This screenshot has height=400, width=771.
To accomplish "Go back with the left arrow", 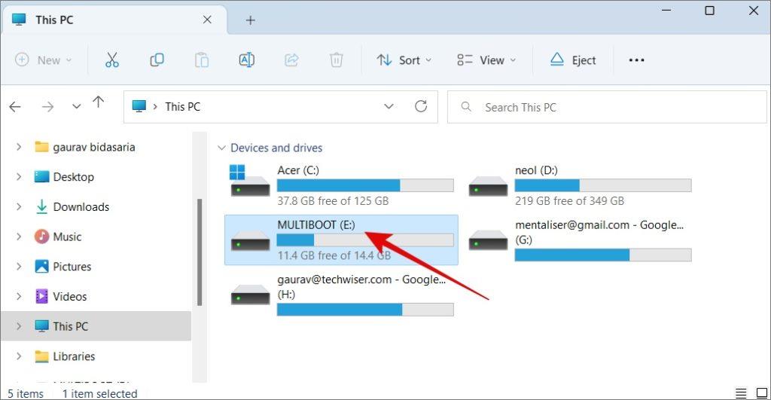I will (15, 107).
